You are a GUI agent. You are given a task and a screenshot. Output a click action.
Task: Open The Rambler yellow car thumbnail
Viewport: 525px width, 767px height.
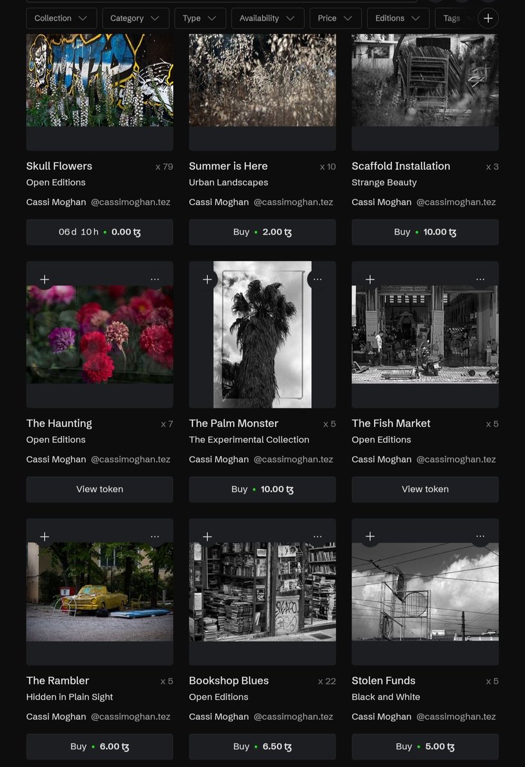point(100,592)
